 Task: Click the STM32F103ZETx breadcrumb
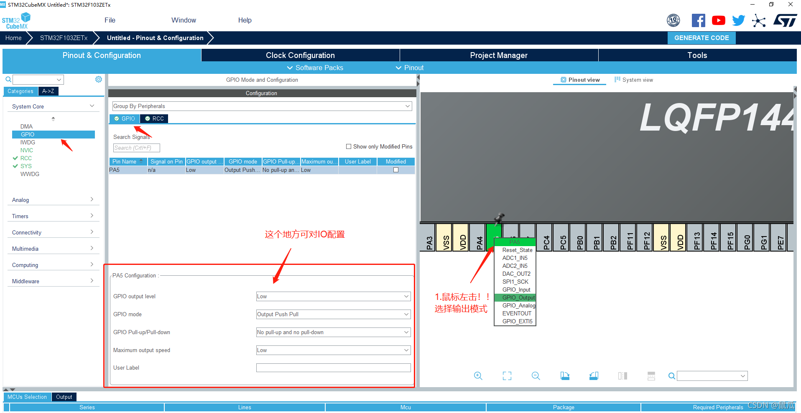pos(64,38)
